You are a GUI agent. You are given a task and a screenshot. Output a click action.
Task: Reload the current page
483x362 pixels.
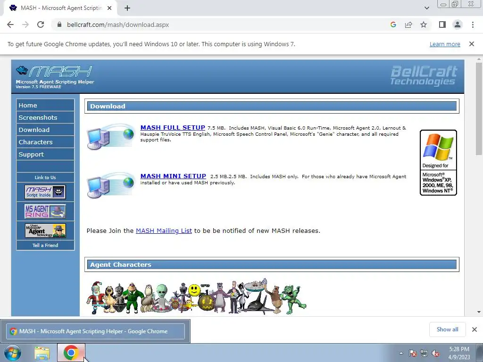click(41, 25)
